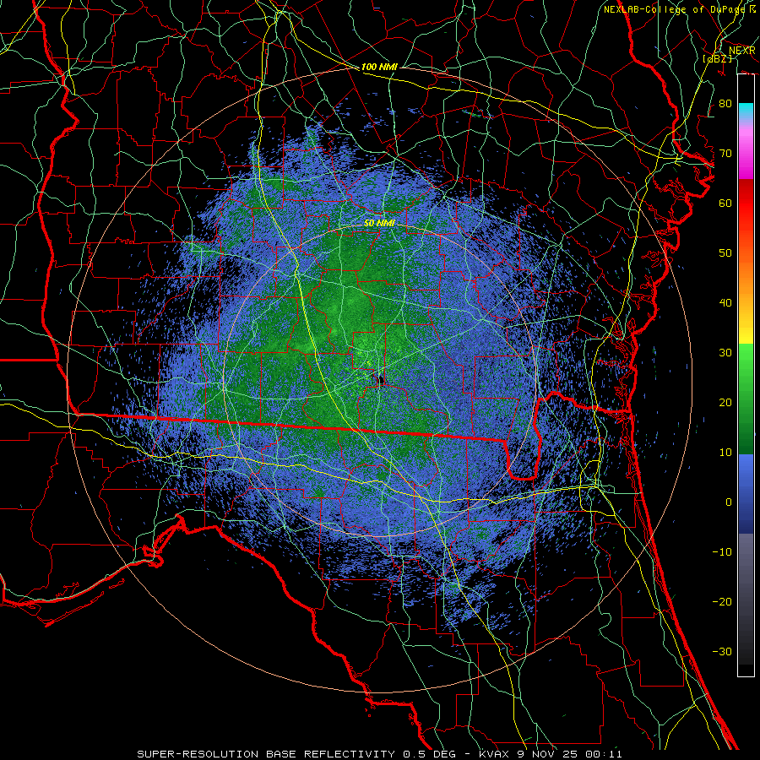
Task: Click the [dBZ] units label
Action: (x=717, y=58)
